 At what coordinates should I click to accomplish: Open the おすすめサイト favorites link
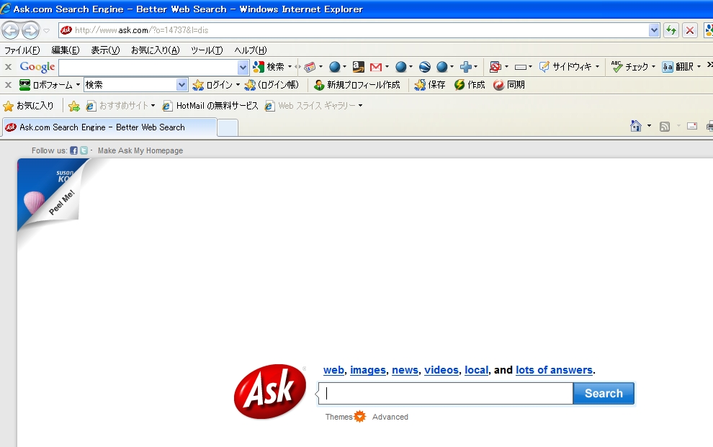[120, 106]
